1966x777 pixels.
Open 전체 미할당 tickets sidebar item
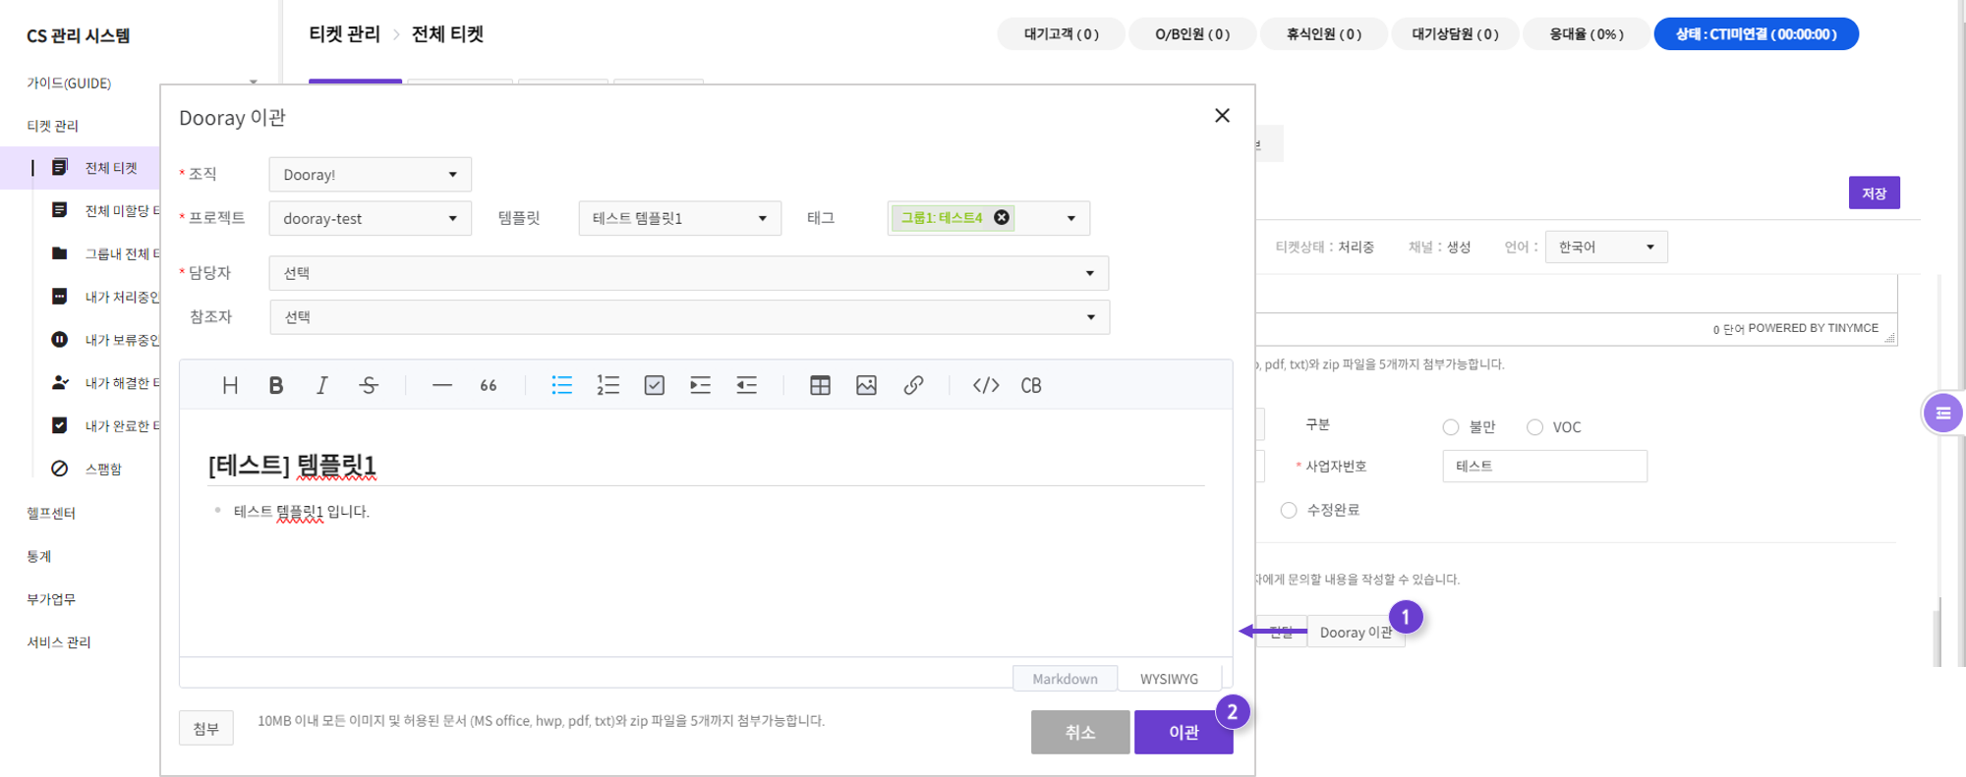coord(105,210)
